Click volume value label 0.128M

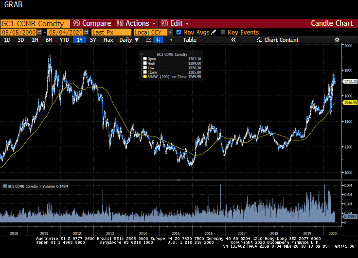(350, 217)
